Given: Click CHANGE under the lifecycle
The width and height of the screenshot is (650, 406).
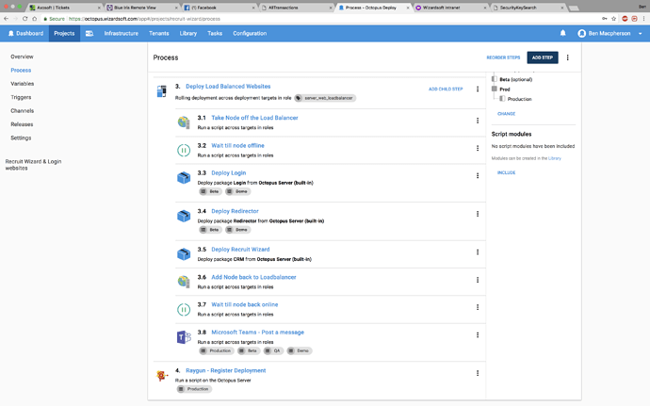Looking at the screenshot, I should [506, 114].
